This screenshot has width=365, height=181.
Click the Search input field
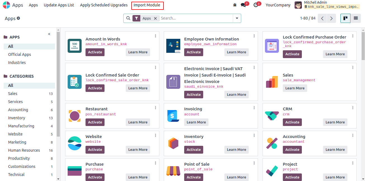pos(196,18)
